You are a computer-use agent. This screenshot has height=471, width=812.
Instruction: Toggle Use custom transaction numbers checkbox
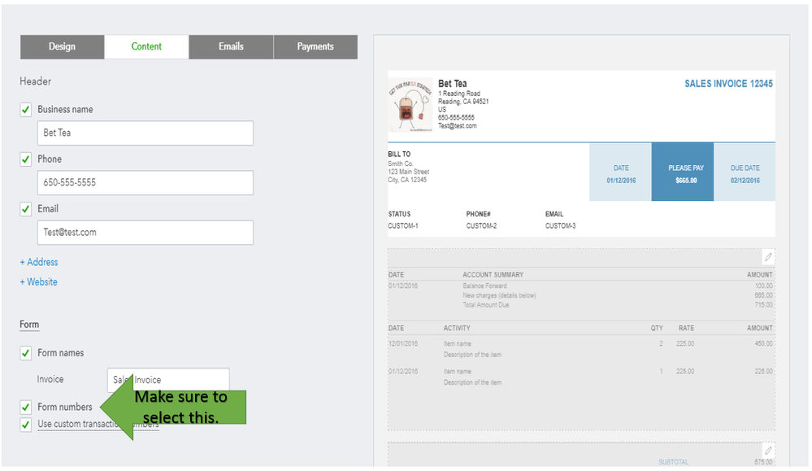tap(26, 425)
